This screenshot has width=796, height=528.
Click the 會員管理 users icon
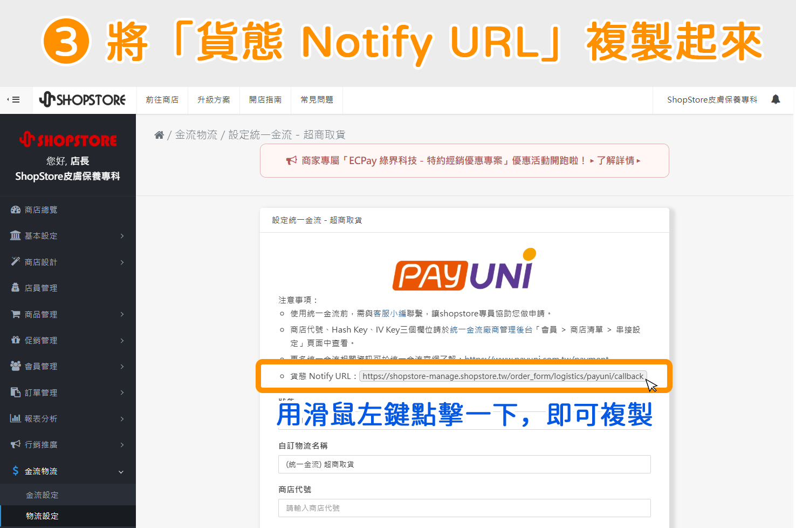click(x=16, y=366)
